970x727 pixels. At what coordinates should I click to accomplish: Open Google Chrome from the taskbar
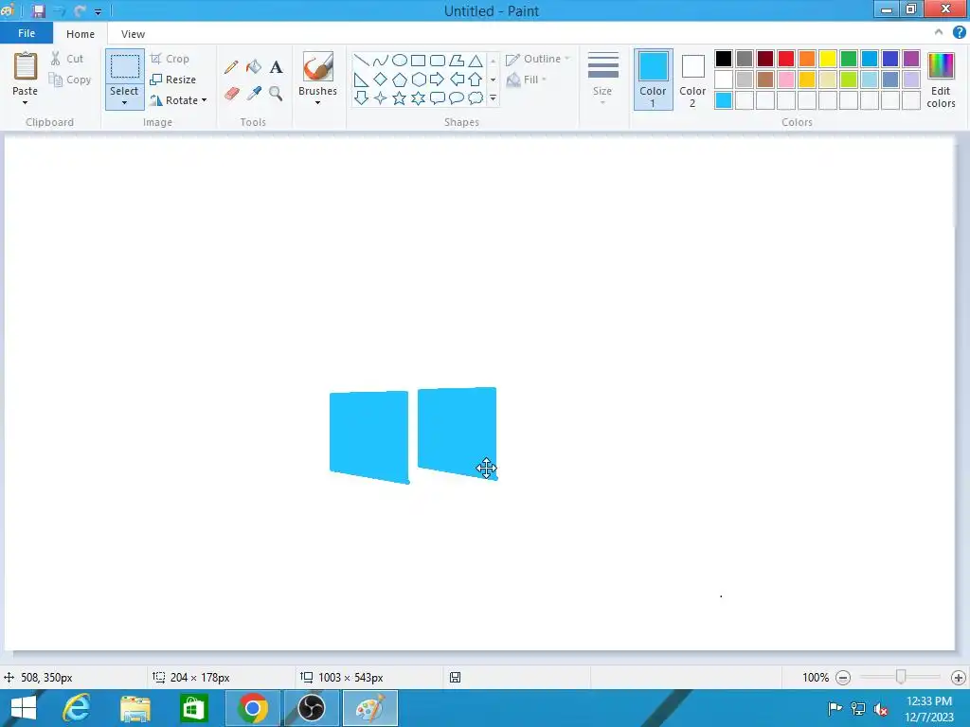click(252, 708)
